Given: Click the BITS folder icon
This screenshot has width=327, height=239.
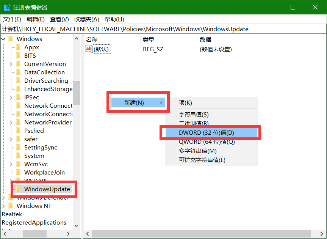Looking at the screenshot, I should [x=18, y=55].
